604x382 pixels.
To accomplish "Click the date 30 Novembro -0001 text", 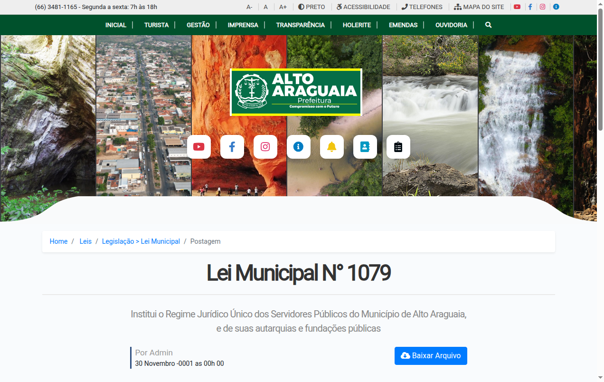I will click(179, 363).
